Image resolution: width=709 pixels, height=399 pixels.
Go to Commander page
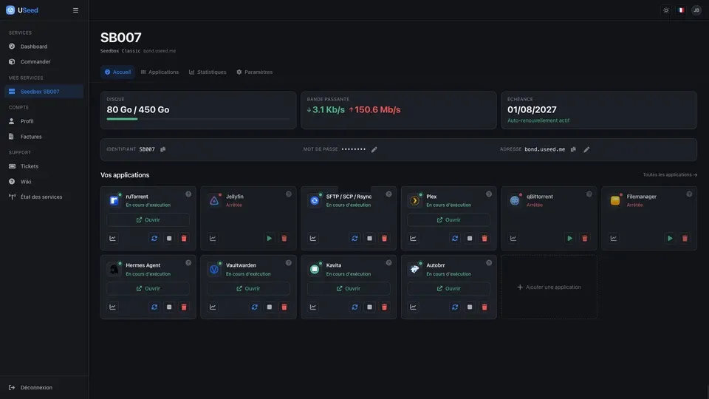(x=44, y=61)
